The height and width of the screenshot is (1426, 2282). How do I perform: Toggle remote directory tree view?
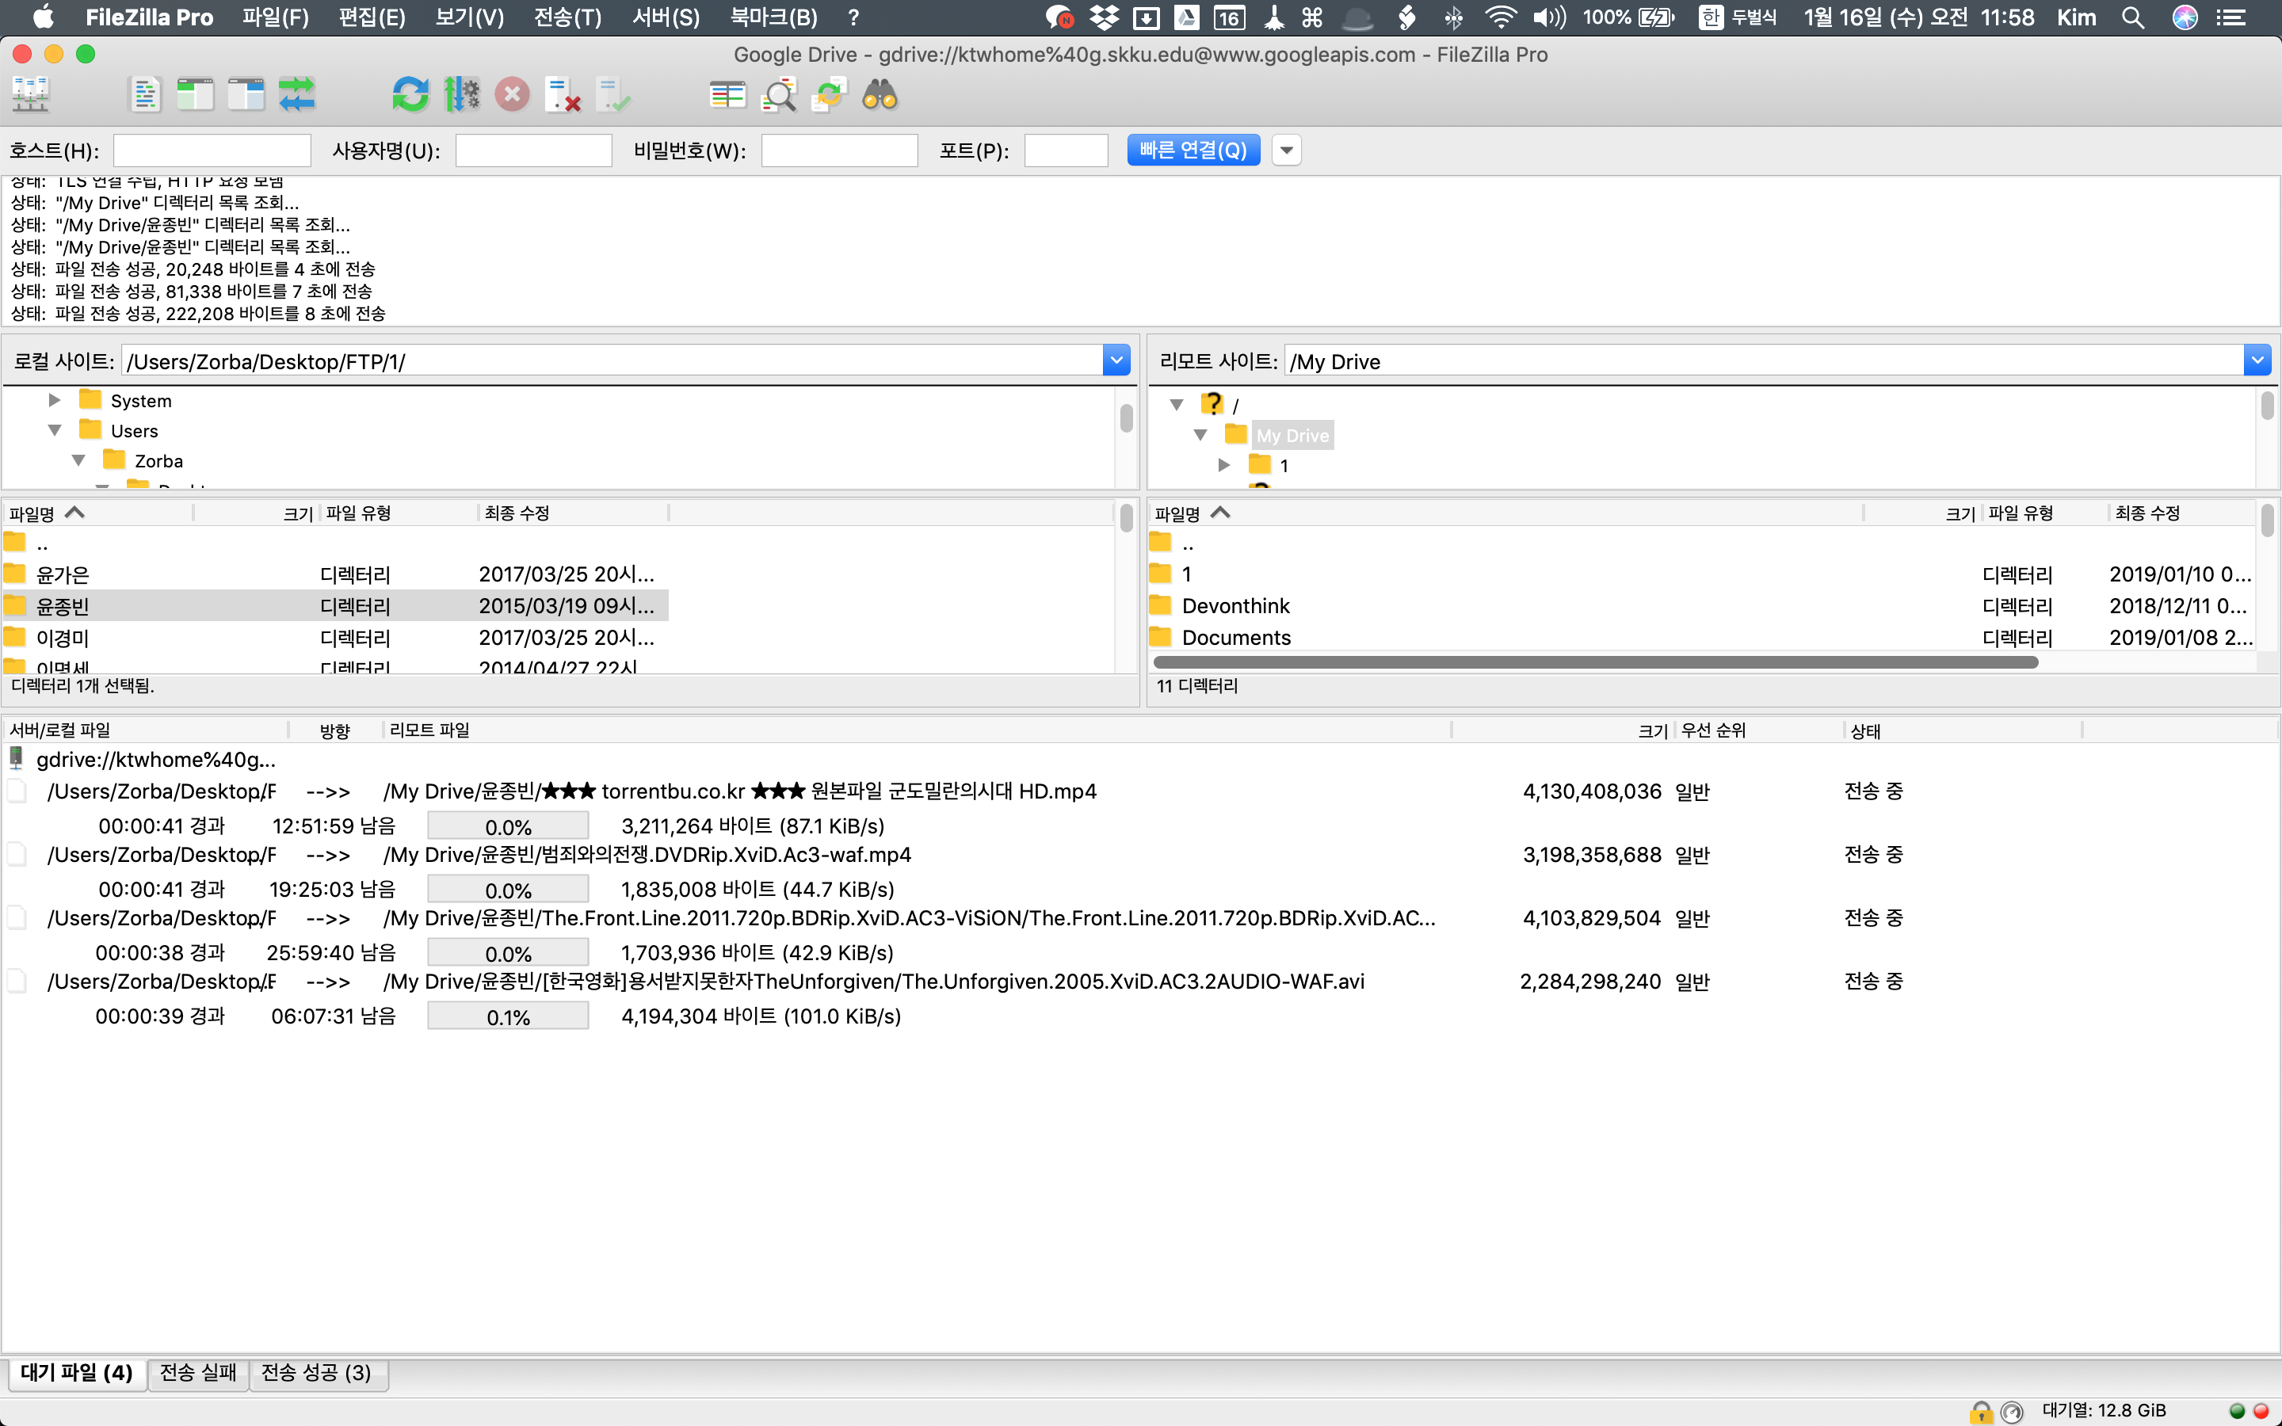tap(246, 94)
